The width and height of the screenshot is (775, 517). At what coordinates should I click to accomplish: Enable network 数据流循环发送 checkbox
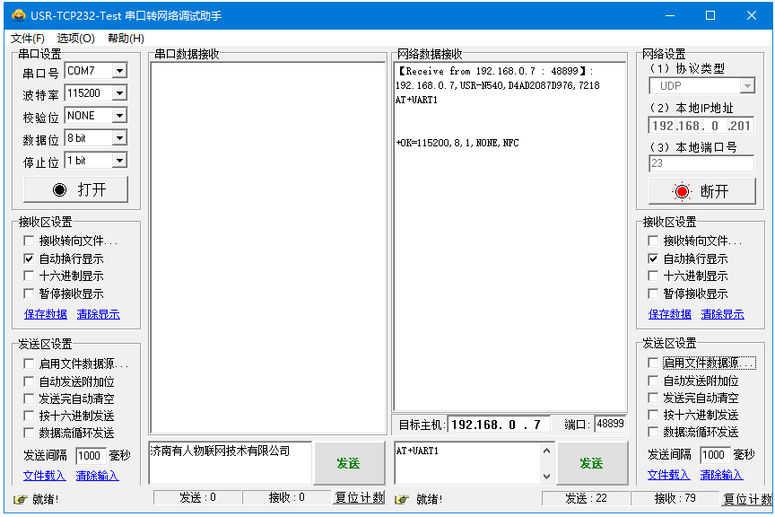click(x=653, y=432)
